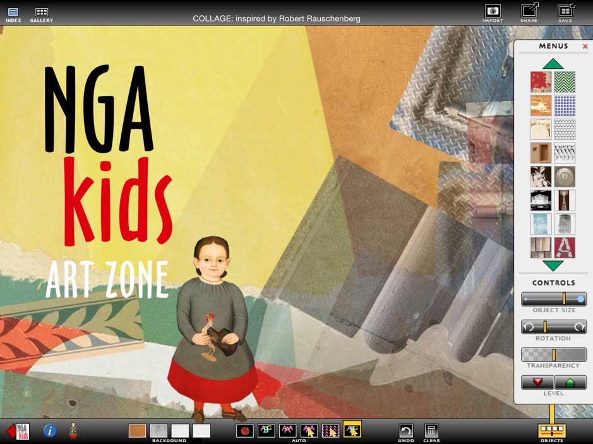Screen dimensions: 593x444
Task: Pick the red peeling paint texture thumbnail
Action: point(541,82)
